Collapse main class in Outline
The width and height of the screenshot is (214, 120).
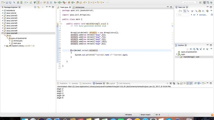coord(177,54)
